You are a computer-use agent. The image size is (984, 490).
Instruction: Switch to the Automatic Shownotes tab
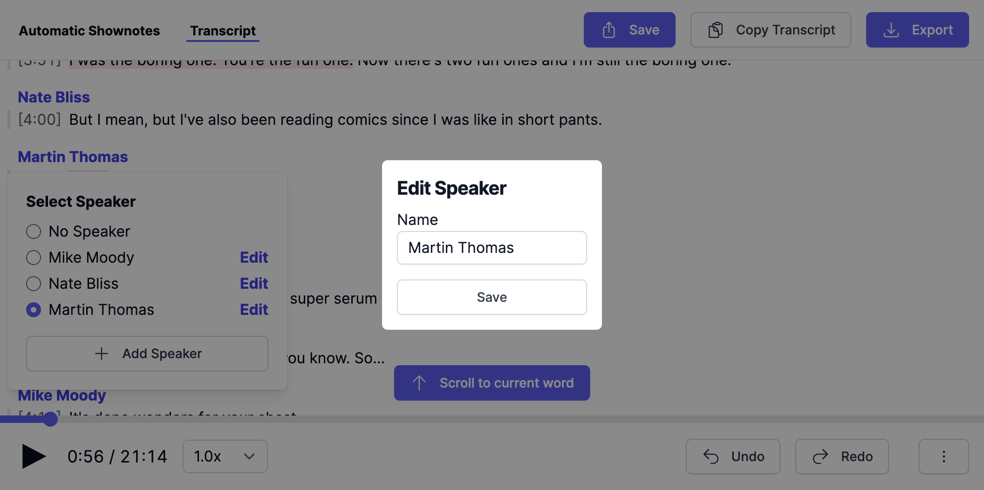89,31
